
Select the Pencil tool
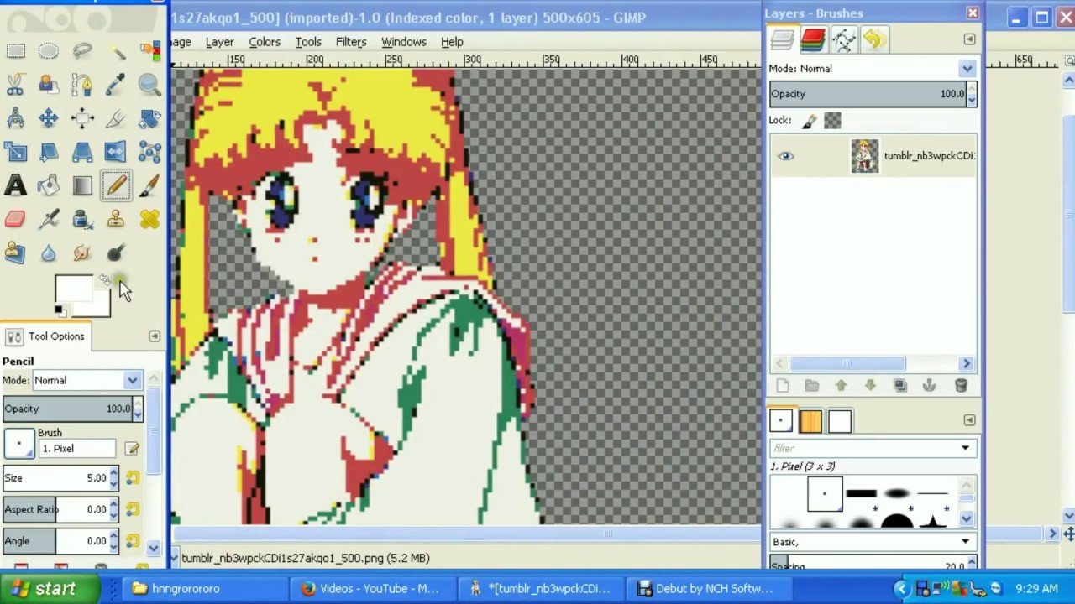116,185
